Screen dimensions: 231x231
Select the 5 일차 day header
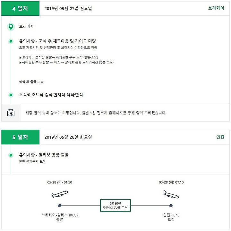tap(20, 137)
